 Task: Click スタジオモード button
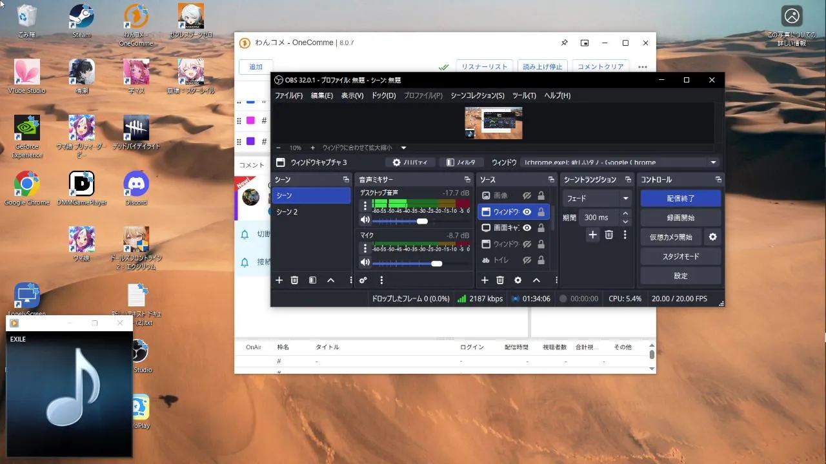[681, 256]
